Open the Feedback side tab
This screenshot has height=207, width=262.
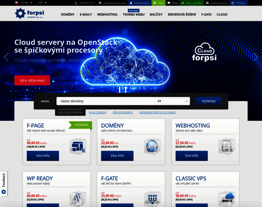[4, 184]
